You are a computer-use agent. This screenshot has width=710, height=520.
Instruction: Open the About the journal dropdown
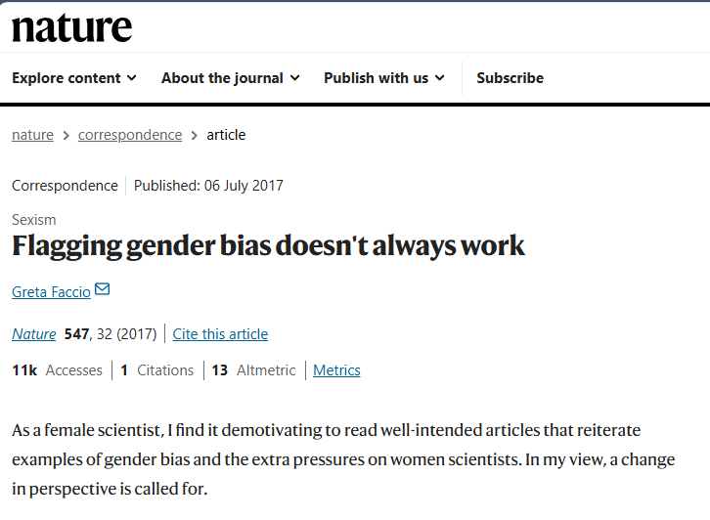230,78
